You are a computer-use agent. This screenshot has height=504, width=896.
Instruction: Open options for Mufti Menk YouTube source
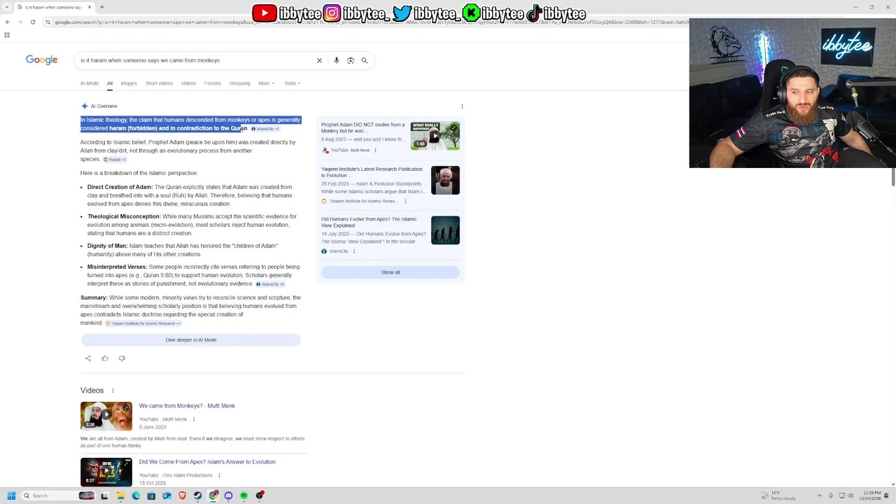coord(375,150)
